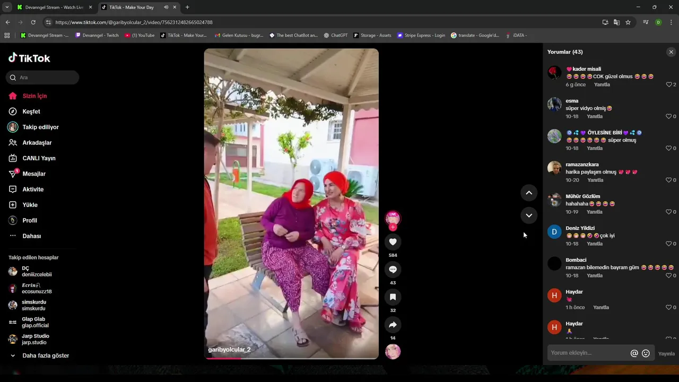Like Bombaci's comment
Image resolution: width=679 pixels, height=382 pixels.
coord(668,276)
